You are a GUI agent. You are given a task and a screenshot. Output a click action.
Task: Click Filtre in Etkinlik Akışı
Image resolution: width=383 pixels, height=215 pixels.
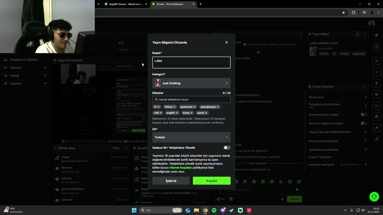(x=116, y=148)
